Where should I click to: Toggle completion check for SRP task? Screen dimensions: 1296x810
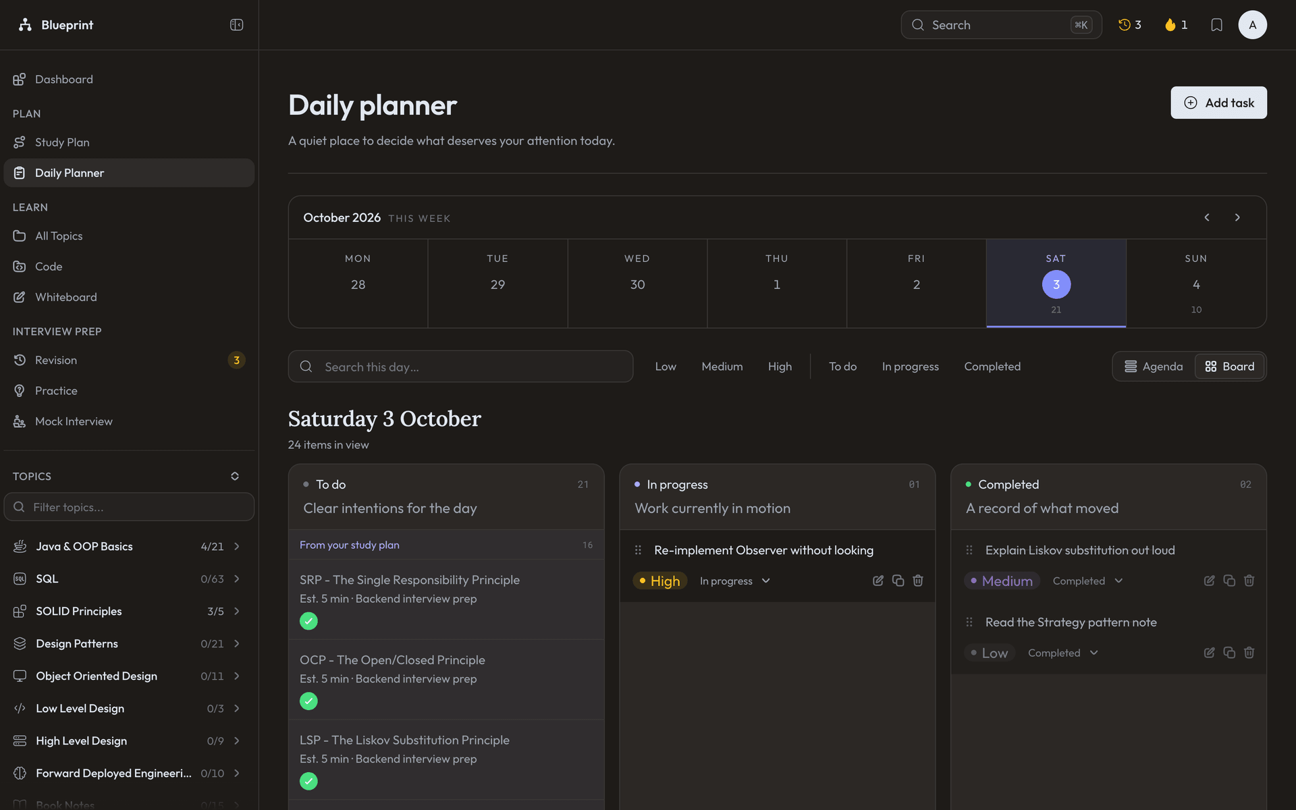pyautogui.click(x=308, y=621)
